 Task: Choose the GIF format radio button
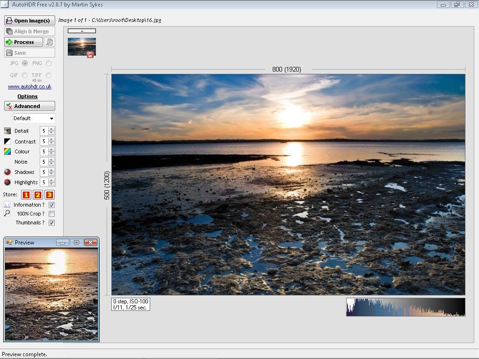click(25, 75)
